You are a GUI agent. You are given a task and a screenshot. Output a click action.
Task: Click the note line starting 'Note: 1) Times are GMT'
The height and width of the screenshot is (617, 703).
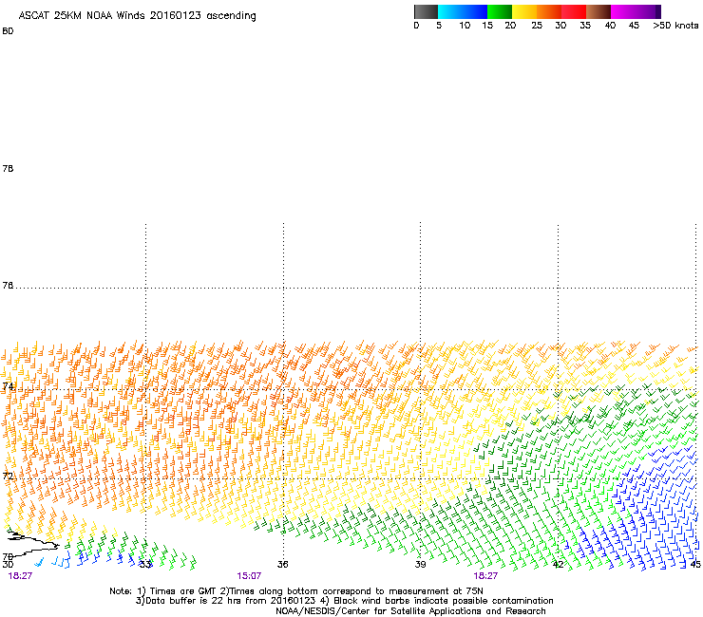296,591
